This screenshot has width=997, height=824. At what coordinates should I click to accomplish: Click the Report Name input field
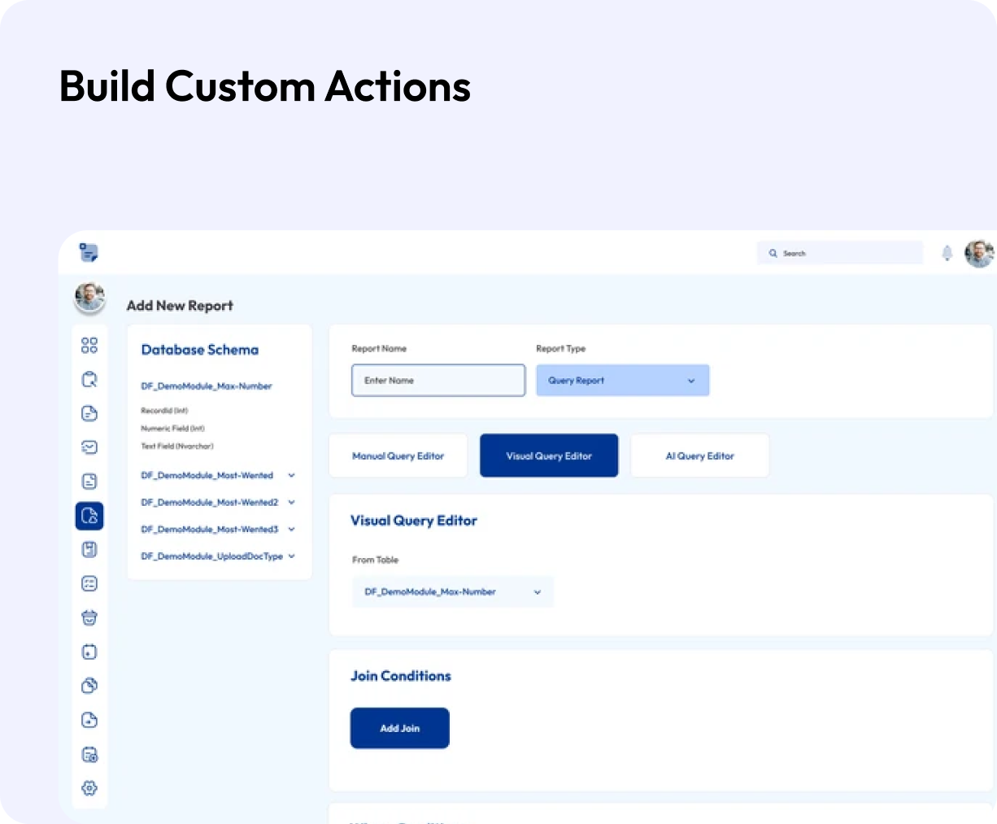(x=438, y=381)
